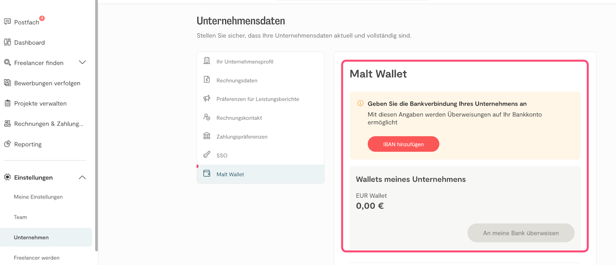The image size is (616, 265).
Task: Open the Postfach inbox icon
Action: pyautogui.click(x=7, y=22)
